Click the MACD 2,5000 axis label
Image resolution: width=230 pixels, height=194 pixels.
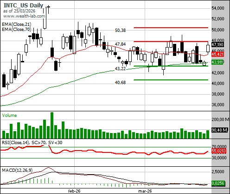click(x=218, y=172)
